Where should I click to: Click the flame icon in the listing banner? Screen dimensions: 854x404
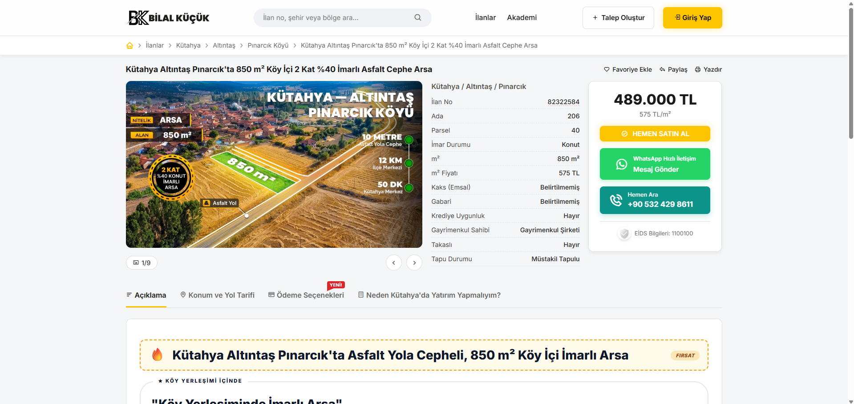[x=157, y=355]
